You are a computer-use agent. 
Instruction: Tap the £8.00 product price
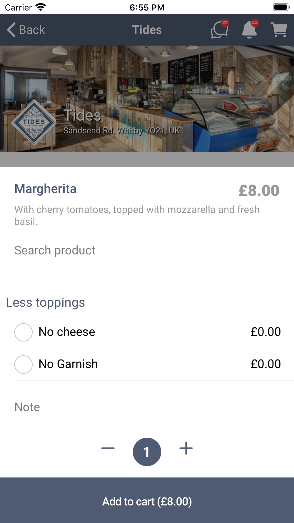coord(259,191)
